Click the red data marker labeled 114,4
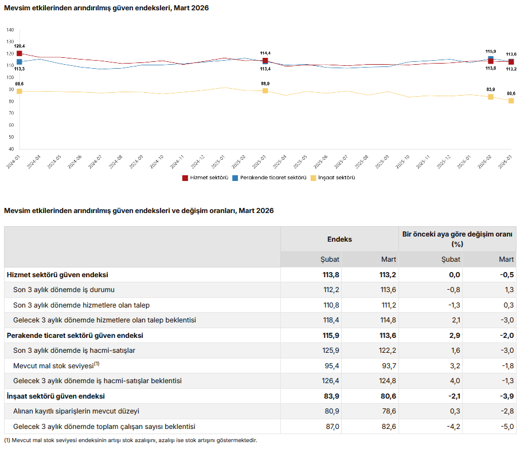Viewport: 524px width, 449px height. 265,61
